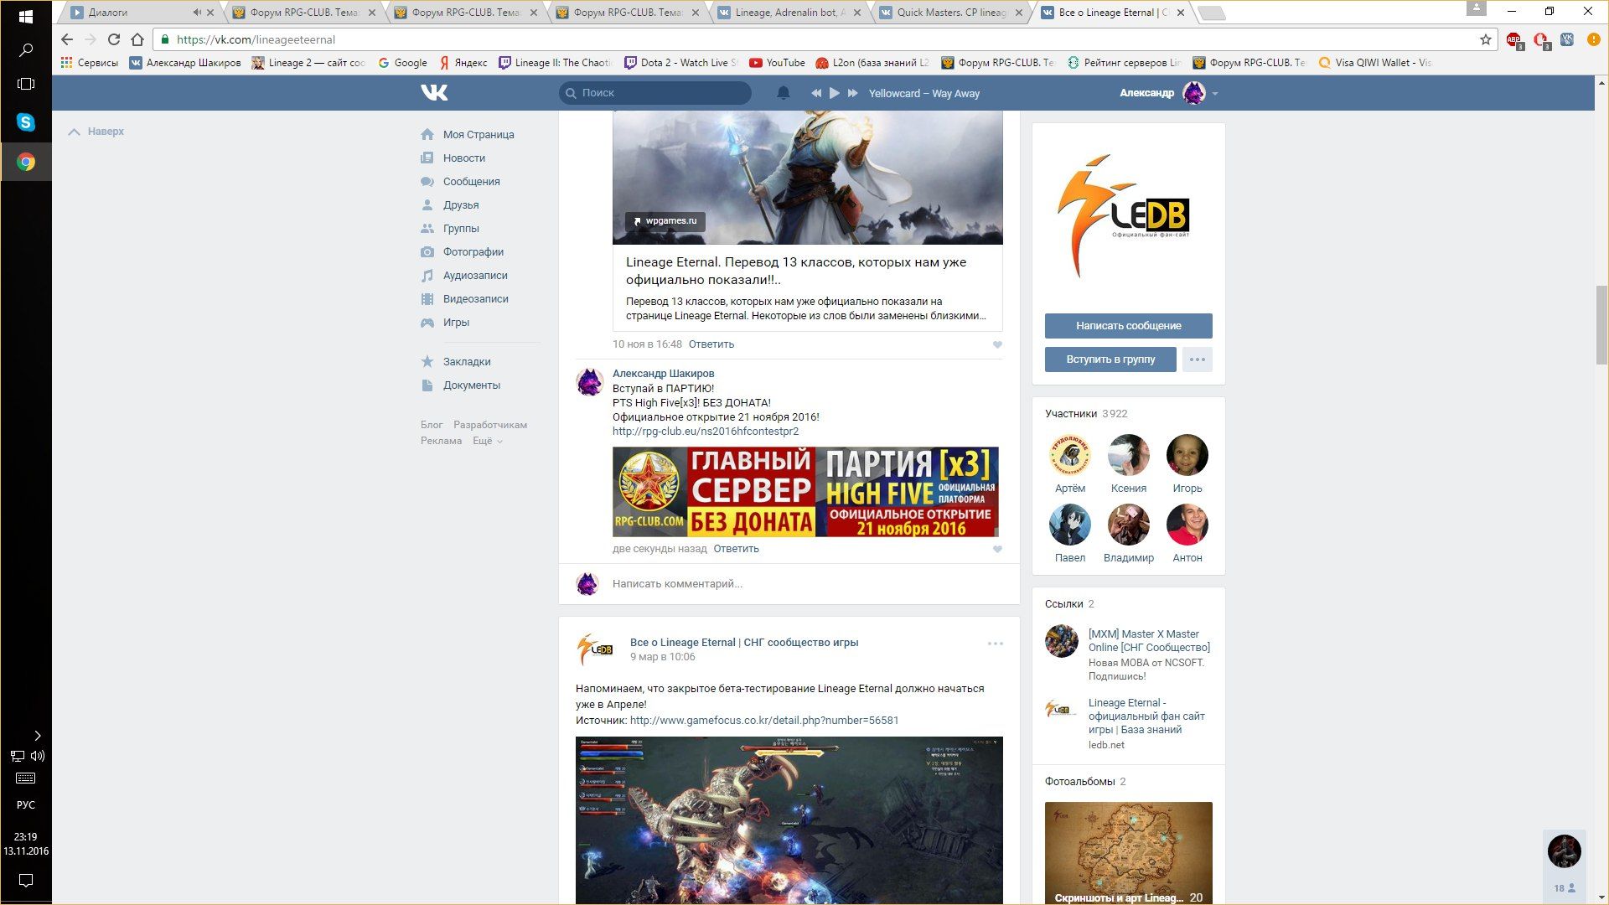The width and height of the screenshot is (1609, 905).
Task: Open the Action Center notifications icon
Action: 26,881
